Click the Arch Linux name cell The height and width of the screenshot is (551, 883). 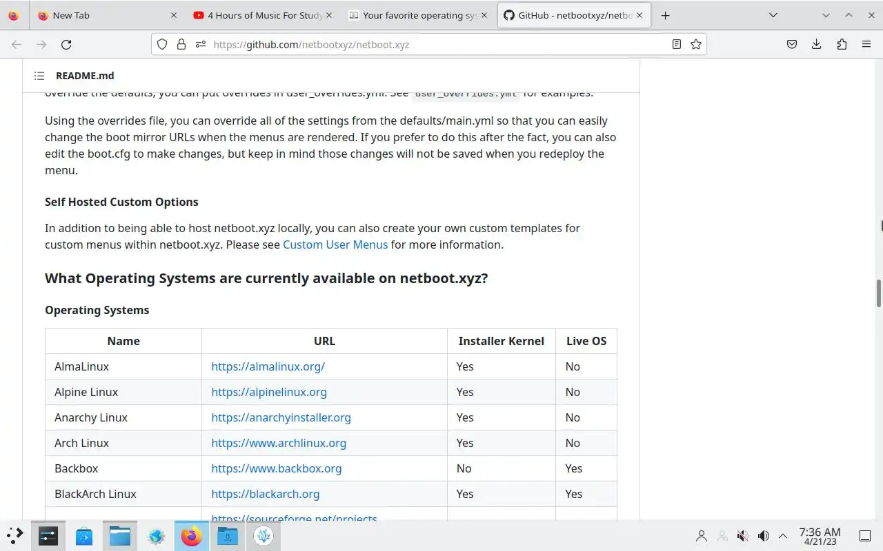[123, 443]
